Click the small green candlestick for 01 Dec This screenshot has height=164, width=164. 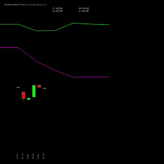pyautogui.click(x=29, y=99)
